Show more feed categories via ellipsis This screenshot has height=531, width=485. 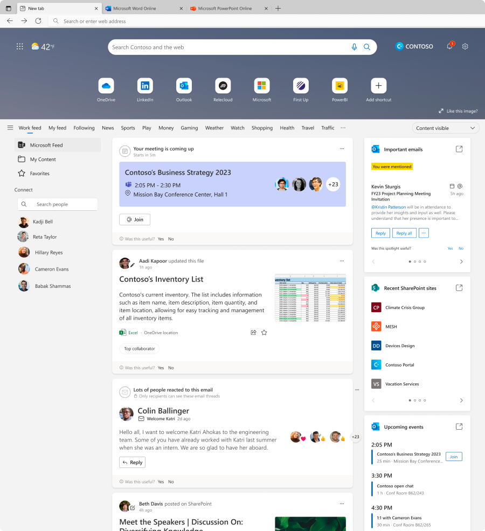[x=343, y=128]
